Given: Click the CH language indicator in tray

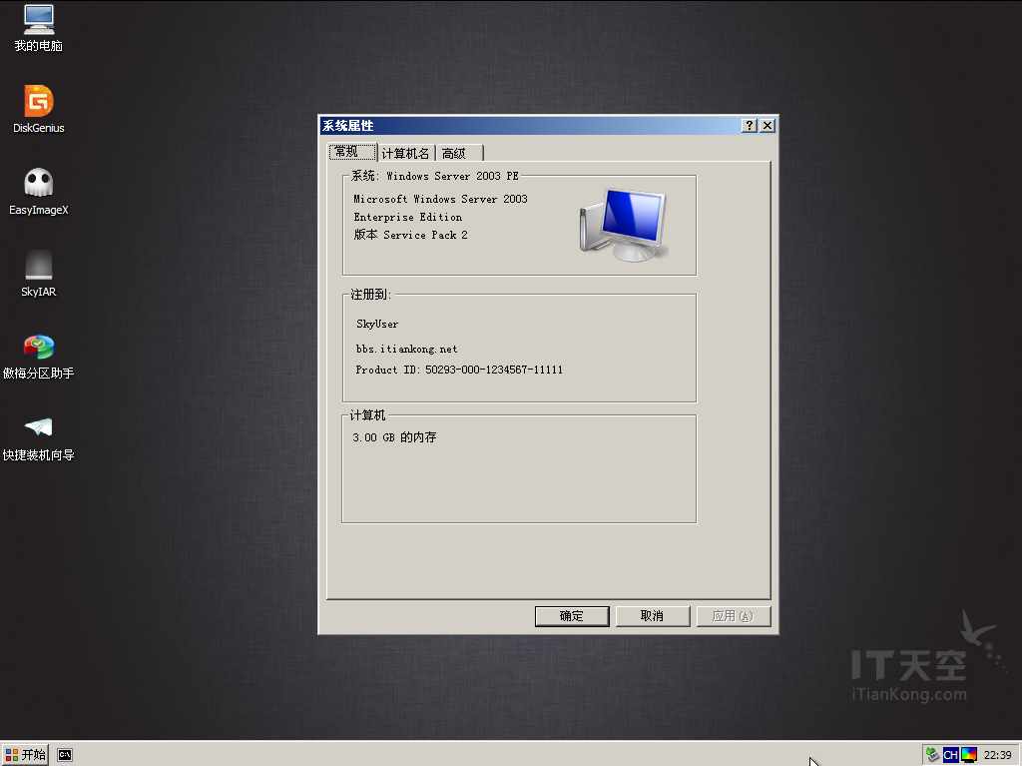Looking at the screenshot, I should pyautogui.click(x=950, y=755).
